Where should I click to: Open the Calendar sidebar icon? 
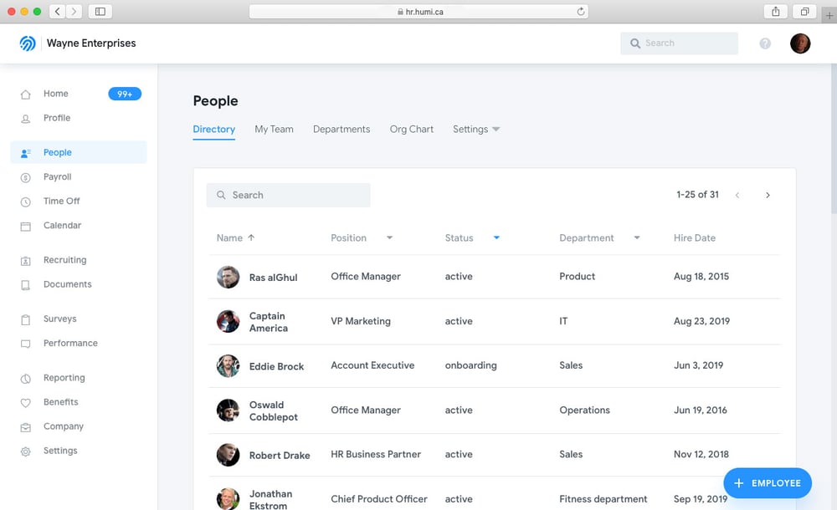(26, 227)
